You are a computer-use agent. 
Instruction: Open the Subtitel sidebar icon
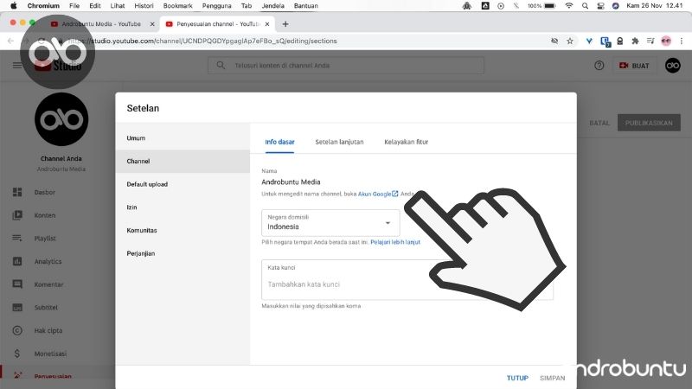click(x=17, y=308)
